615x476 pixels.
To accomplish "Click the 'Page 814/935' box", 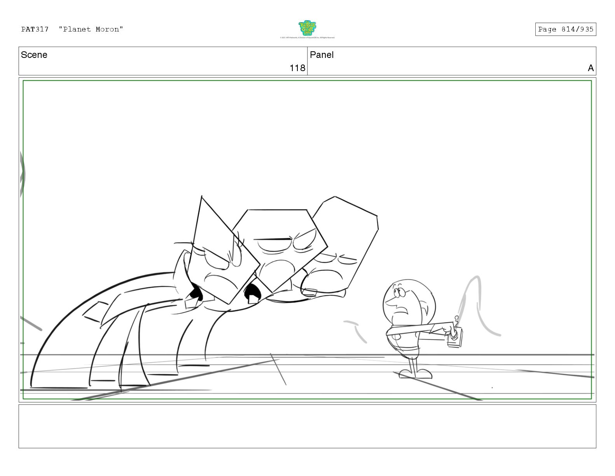I will [566, 29].
